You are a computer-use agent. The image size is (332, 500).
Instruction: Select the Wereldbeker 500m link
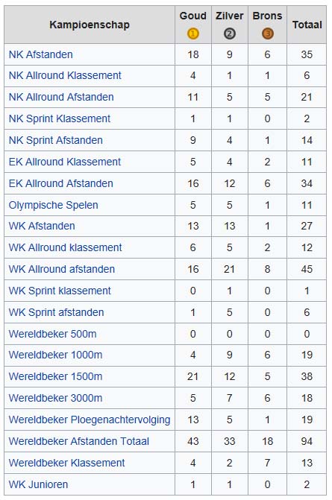[53, 334]
